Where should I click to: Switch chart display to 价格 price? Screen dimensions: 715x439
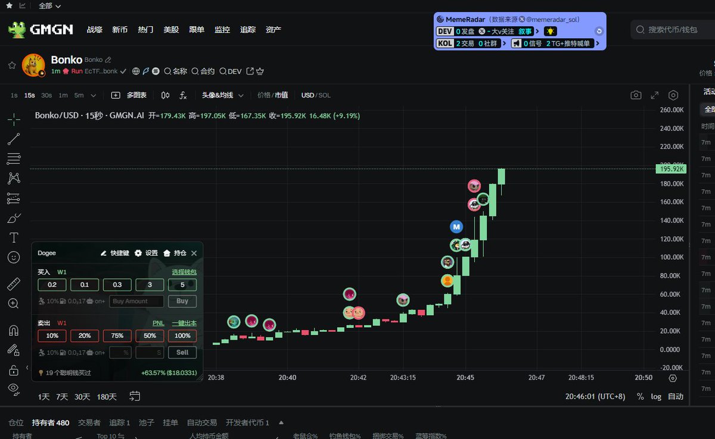(263, 95)
